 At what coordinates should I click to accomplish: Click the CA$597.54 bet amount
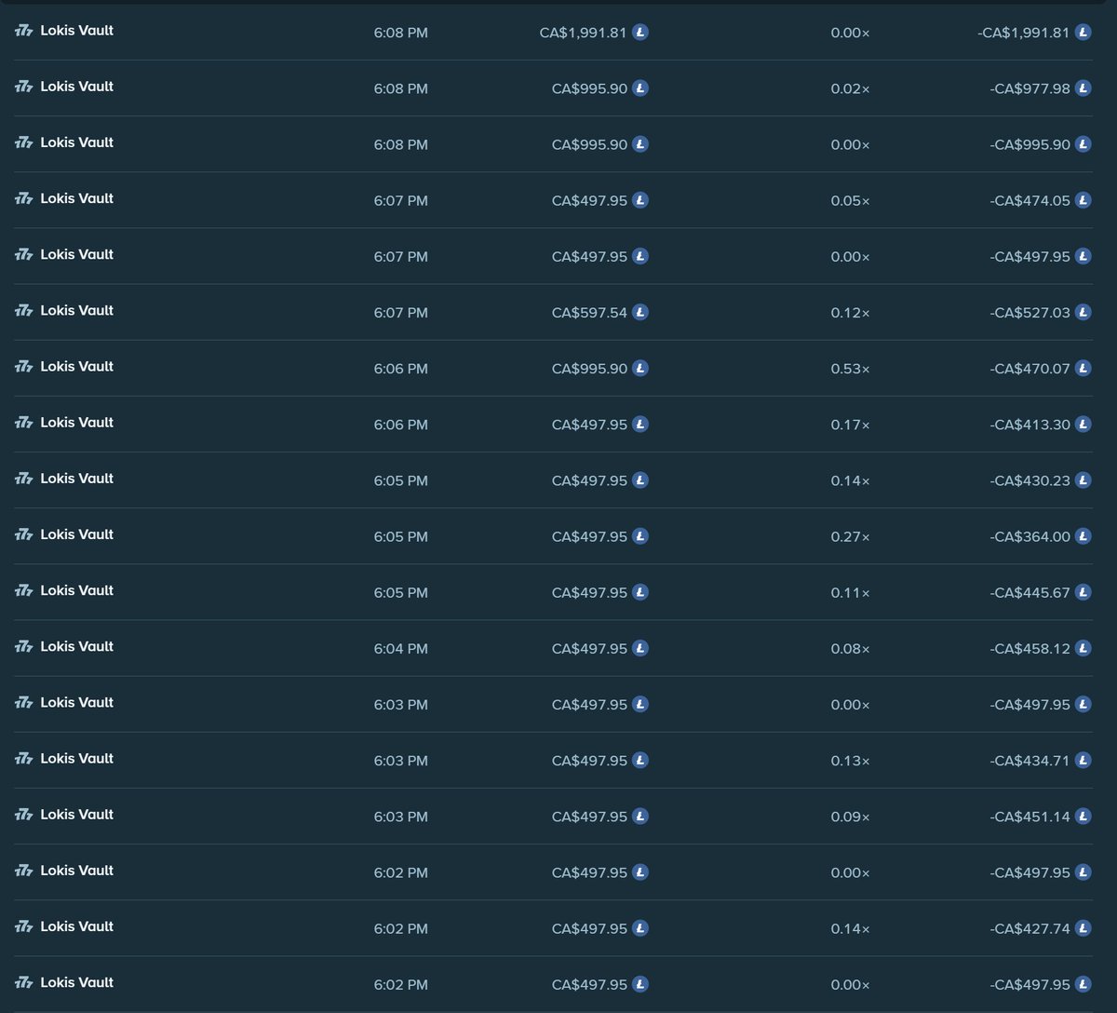click(x=589, y=313)
